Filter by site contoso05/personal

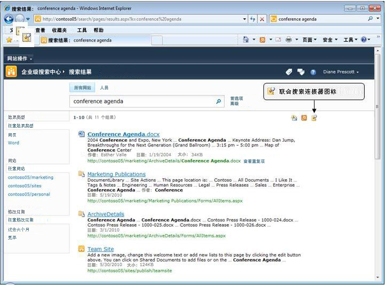click(x=29, y=194)
